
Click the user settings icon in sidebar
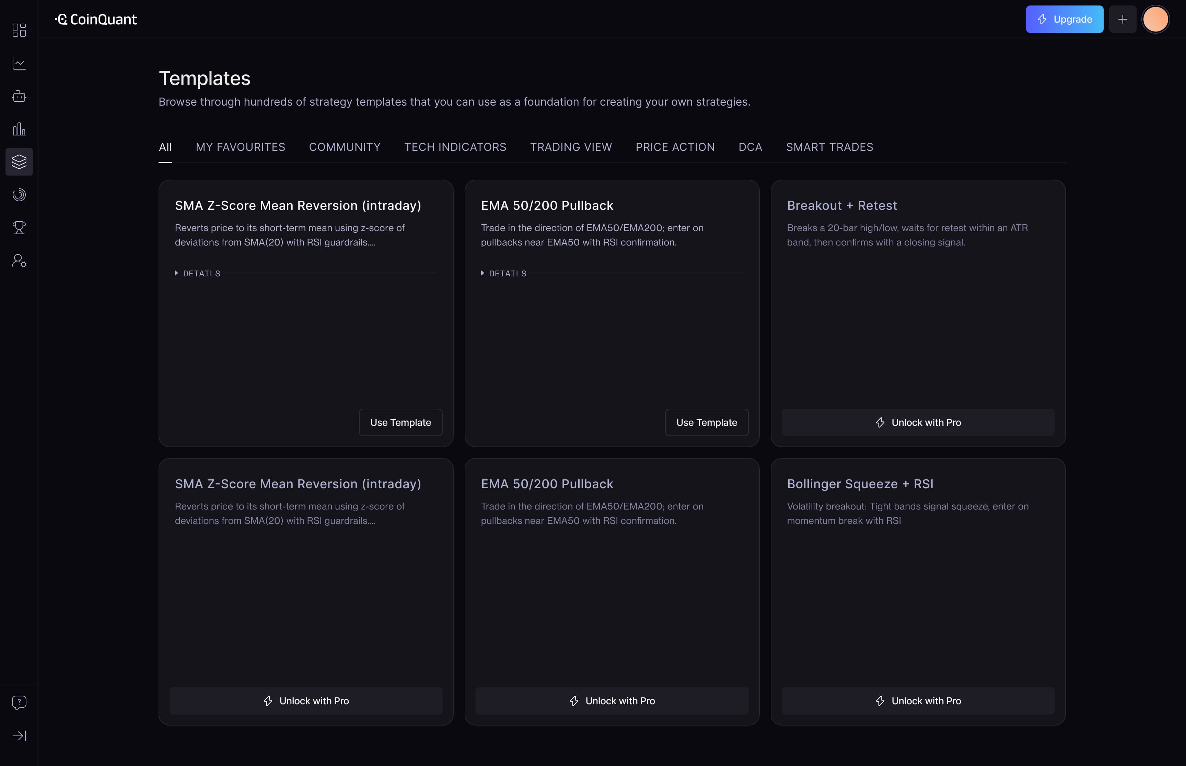[x=19, y=261]
